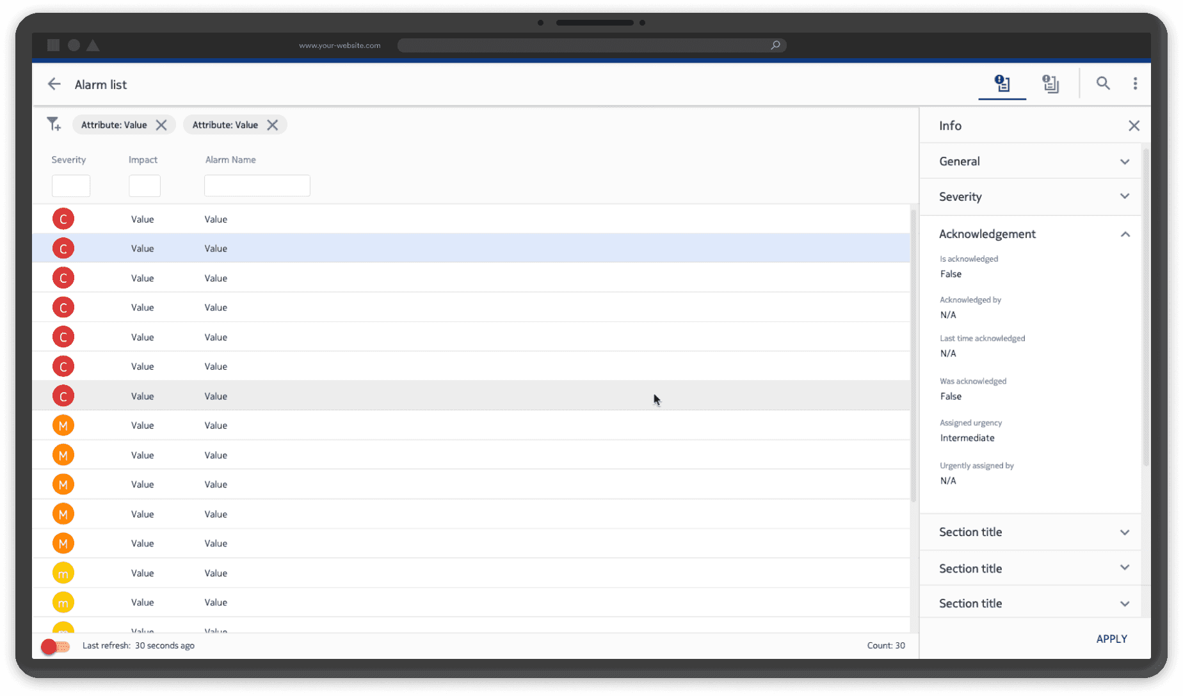Select the active alarms tab icon

pos(1002,84)
